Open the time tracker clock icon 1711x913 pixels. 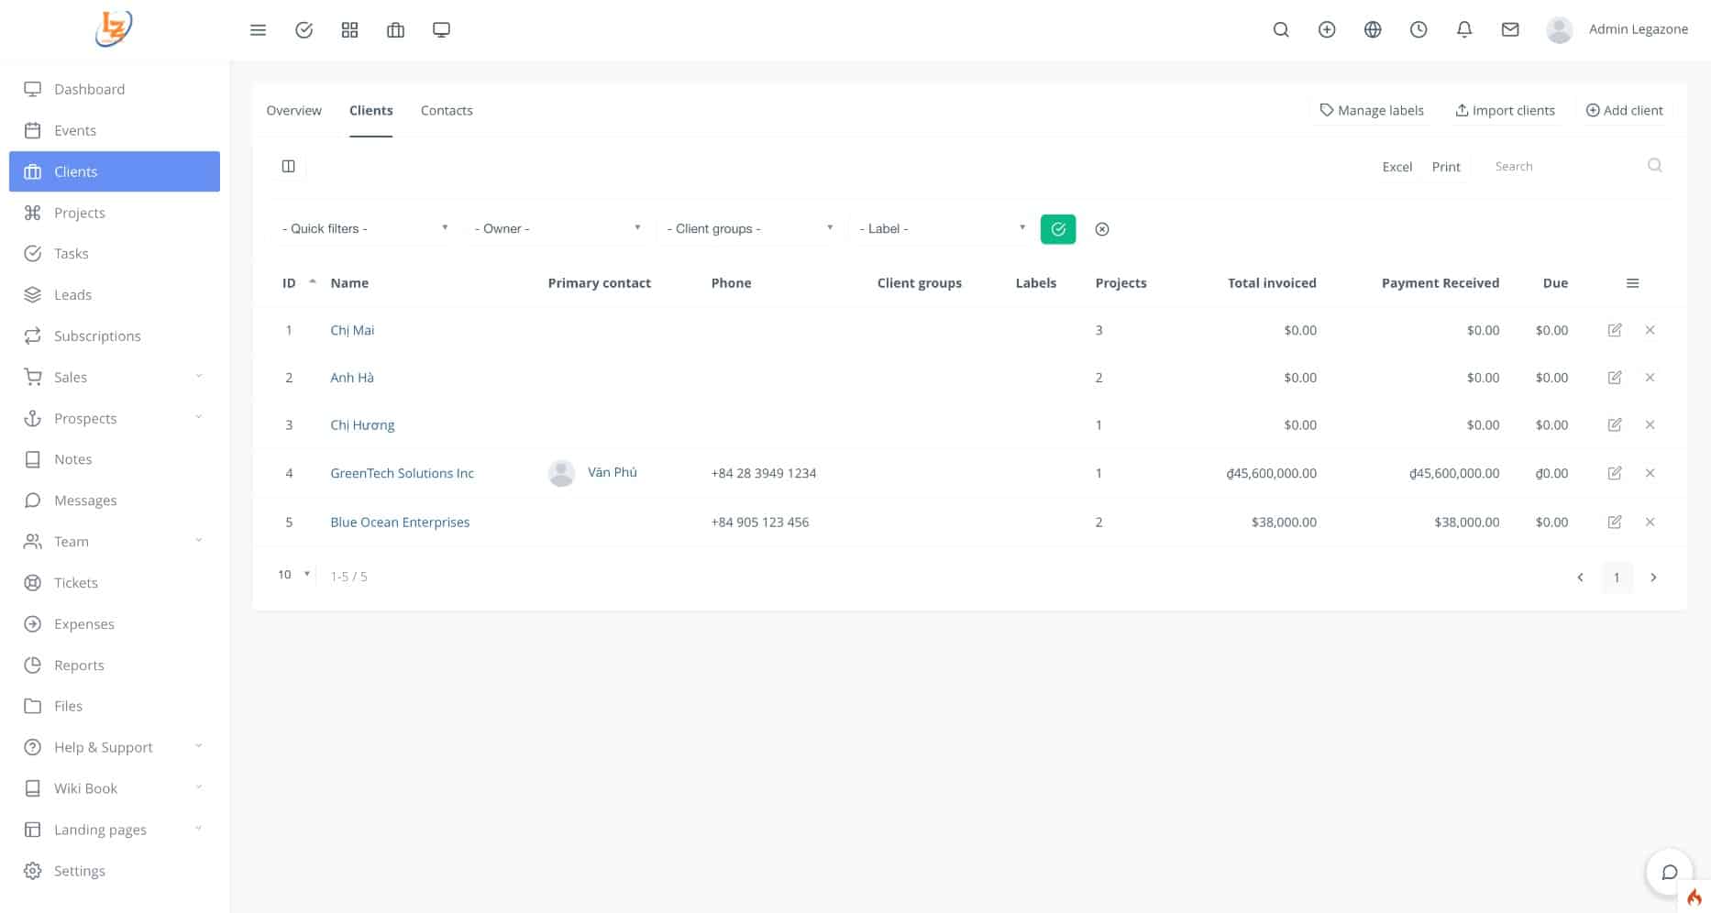[1418, 29]
